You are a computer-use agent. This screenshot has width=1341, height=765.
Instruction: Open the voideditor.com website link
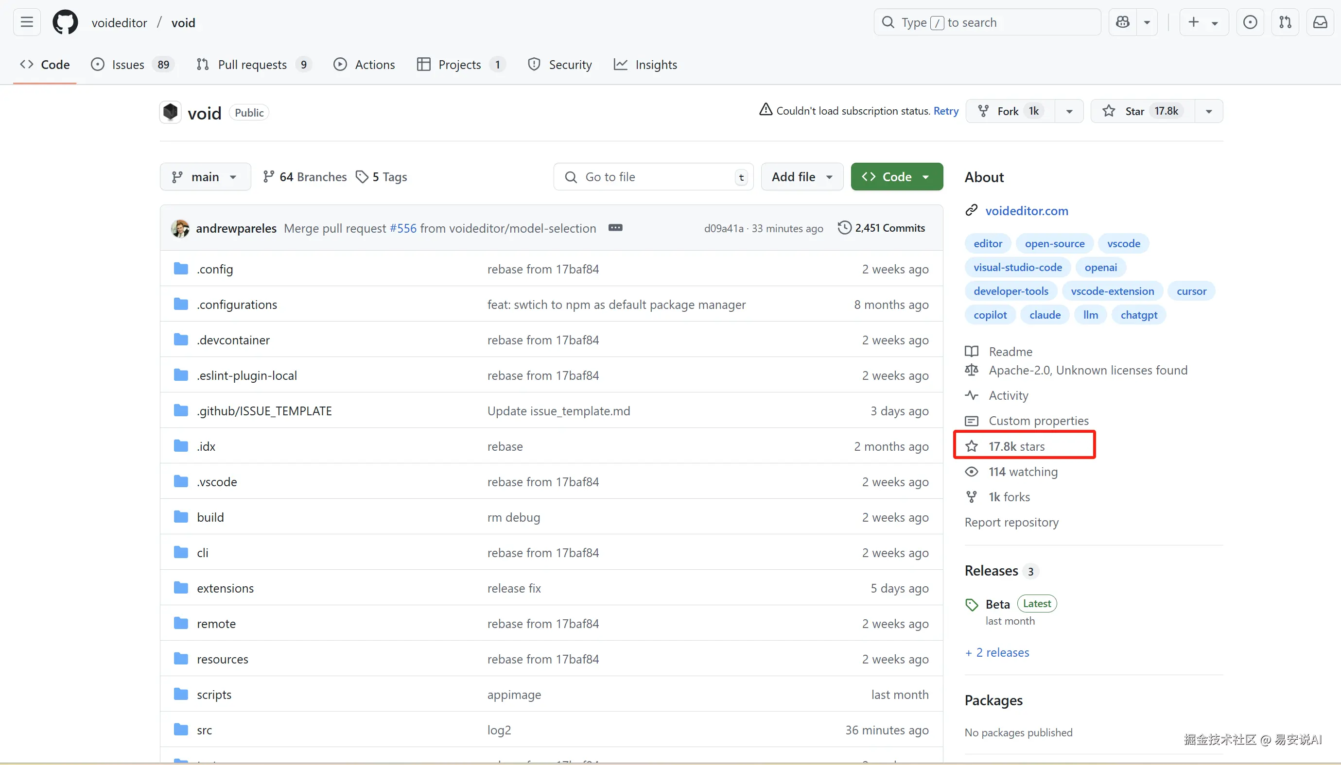pos(1026,211)
